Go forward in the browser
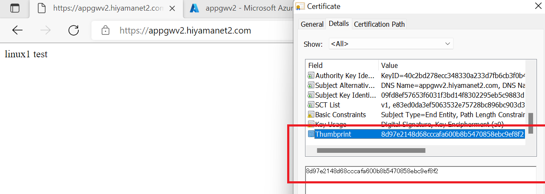 46,30
